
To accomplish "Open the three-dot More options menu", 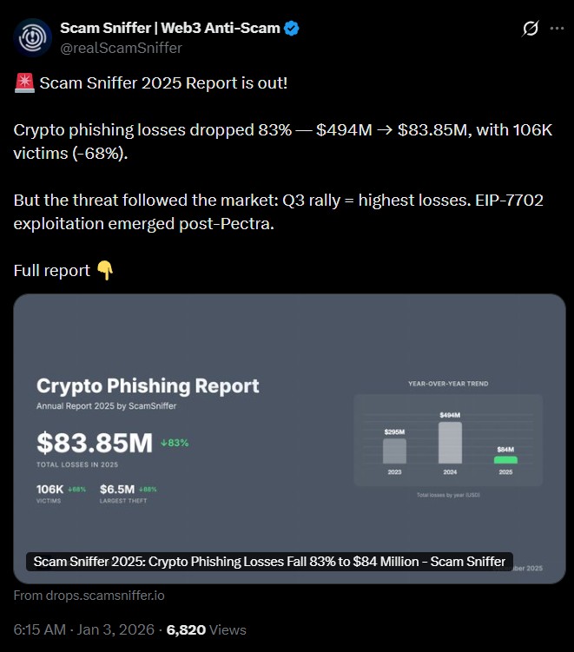I will click(x=557, y=29).
